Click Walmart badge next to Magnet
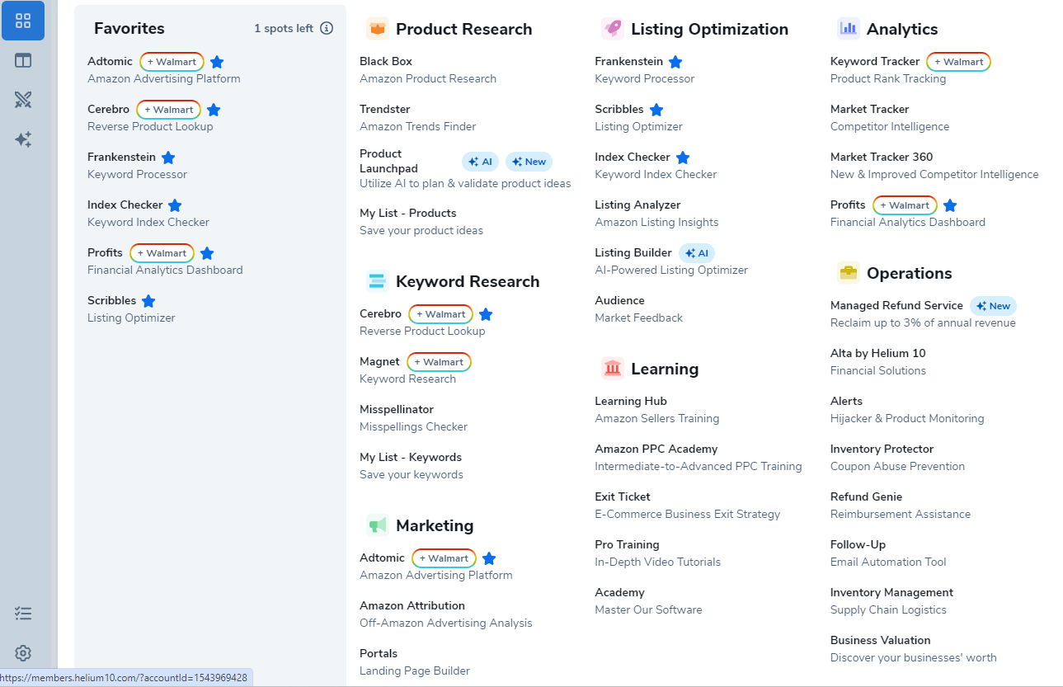 439,362
